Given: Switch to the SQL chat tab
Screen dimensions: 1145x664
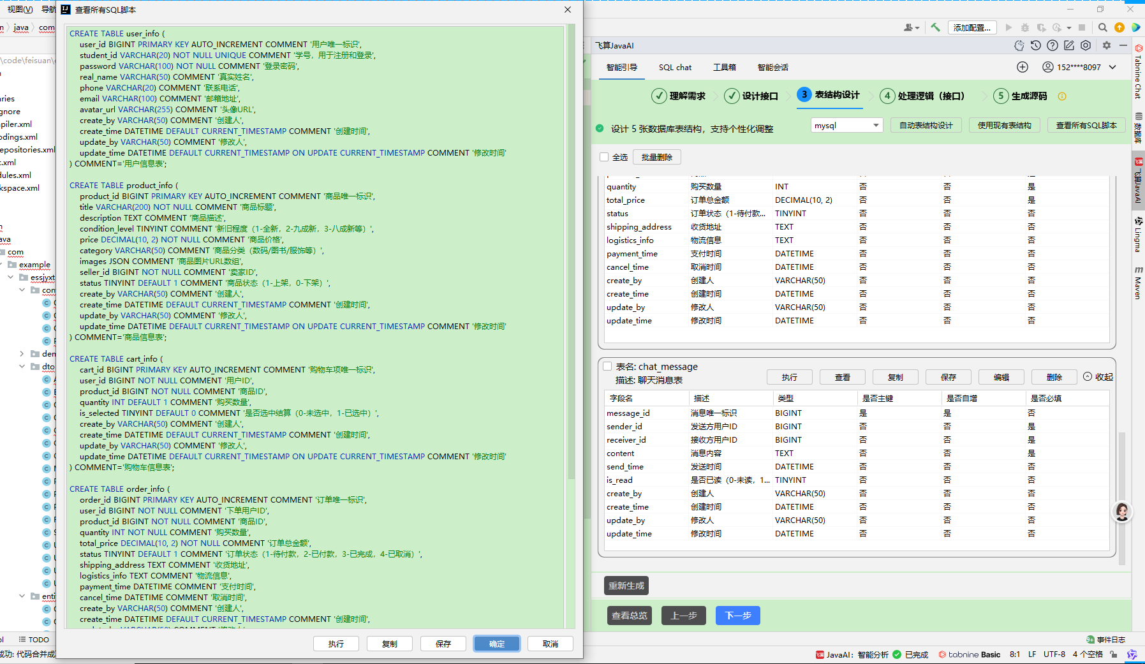Looking at the screenshot, I should (675, 67).
